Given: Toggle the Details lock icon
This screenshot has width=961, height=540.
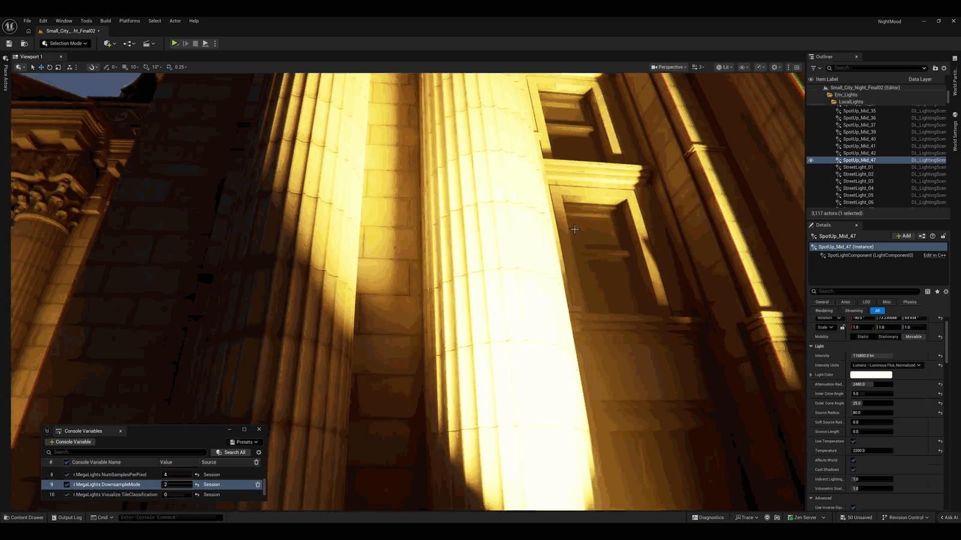Looking at the screenshot, I should pos(943,236).
